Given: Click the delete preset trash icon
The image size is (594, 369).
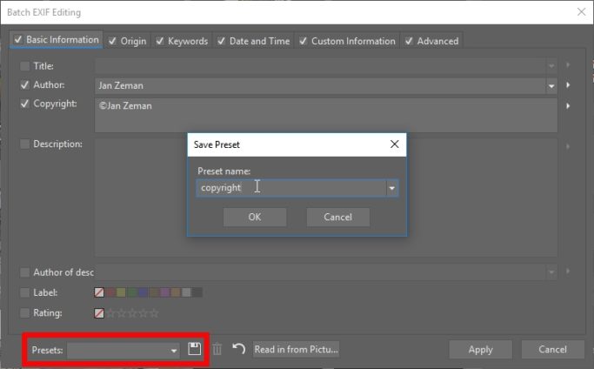Looking at the screenshot, I should pos(217,349).
